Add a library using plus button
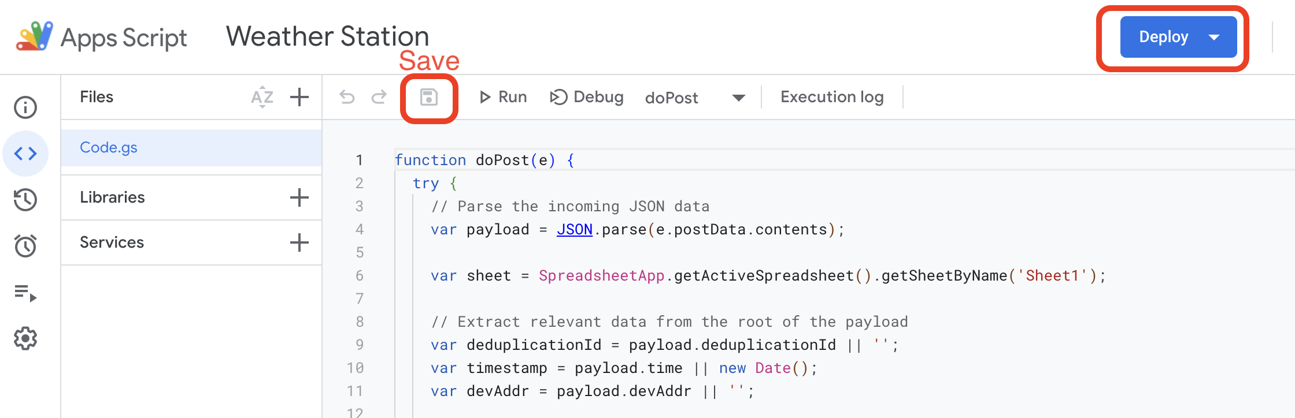 pos(299,197)
